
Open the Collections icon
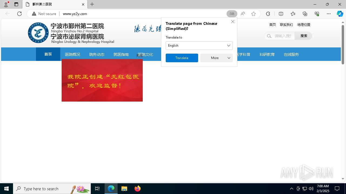tap(305, 14)
